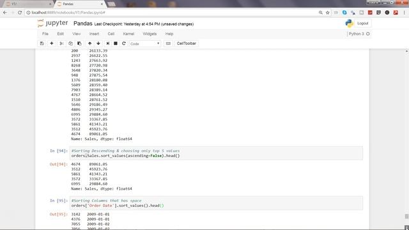Open the Chrome three-dot menu
This screenshot has width=409, height=230.
(x=405, y=13)
